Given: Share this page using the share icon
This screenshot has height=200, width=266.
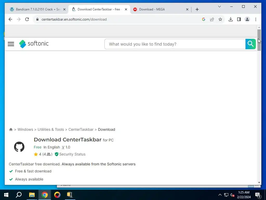Looking at the screenshot, I should pyautogui.click(x=212, y=19).
